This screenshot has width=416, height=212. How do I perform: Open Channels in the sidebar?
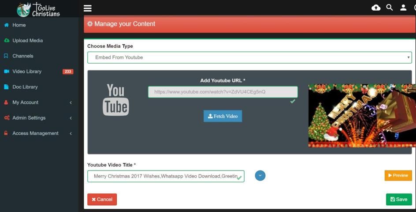click(x=22, y=56)
